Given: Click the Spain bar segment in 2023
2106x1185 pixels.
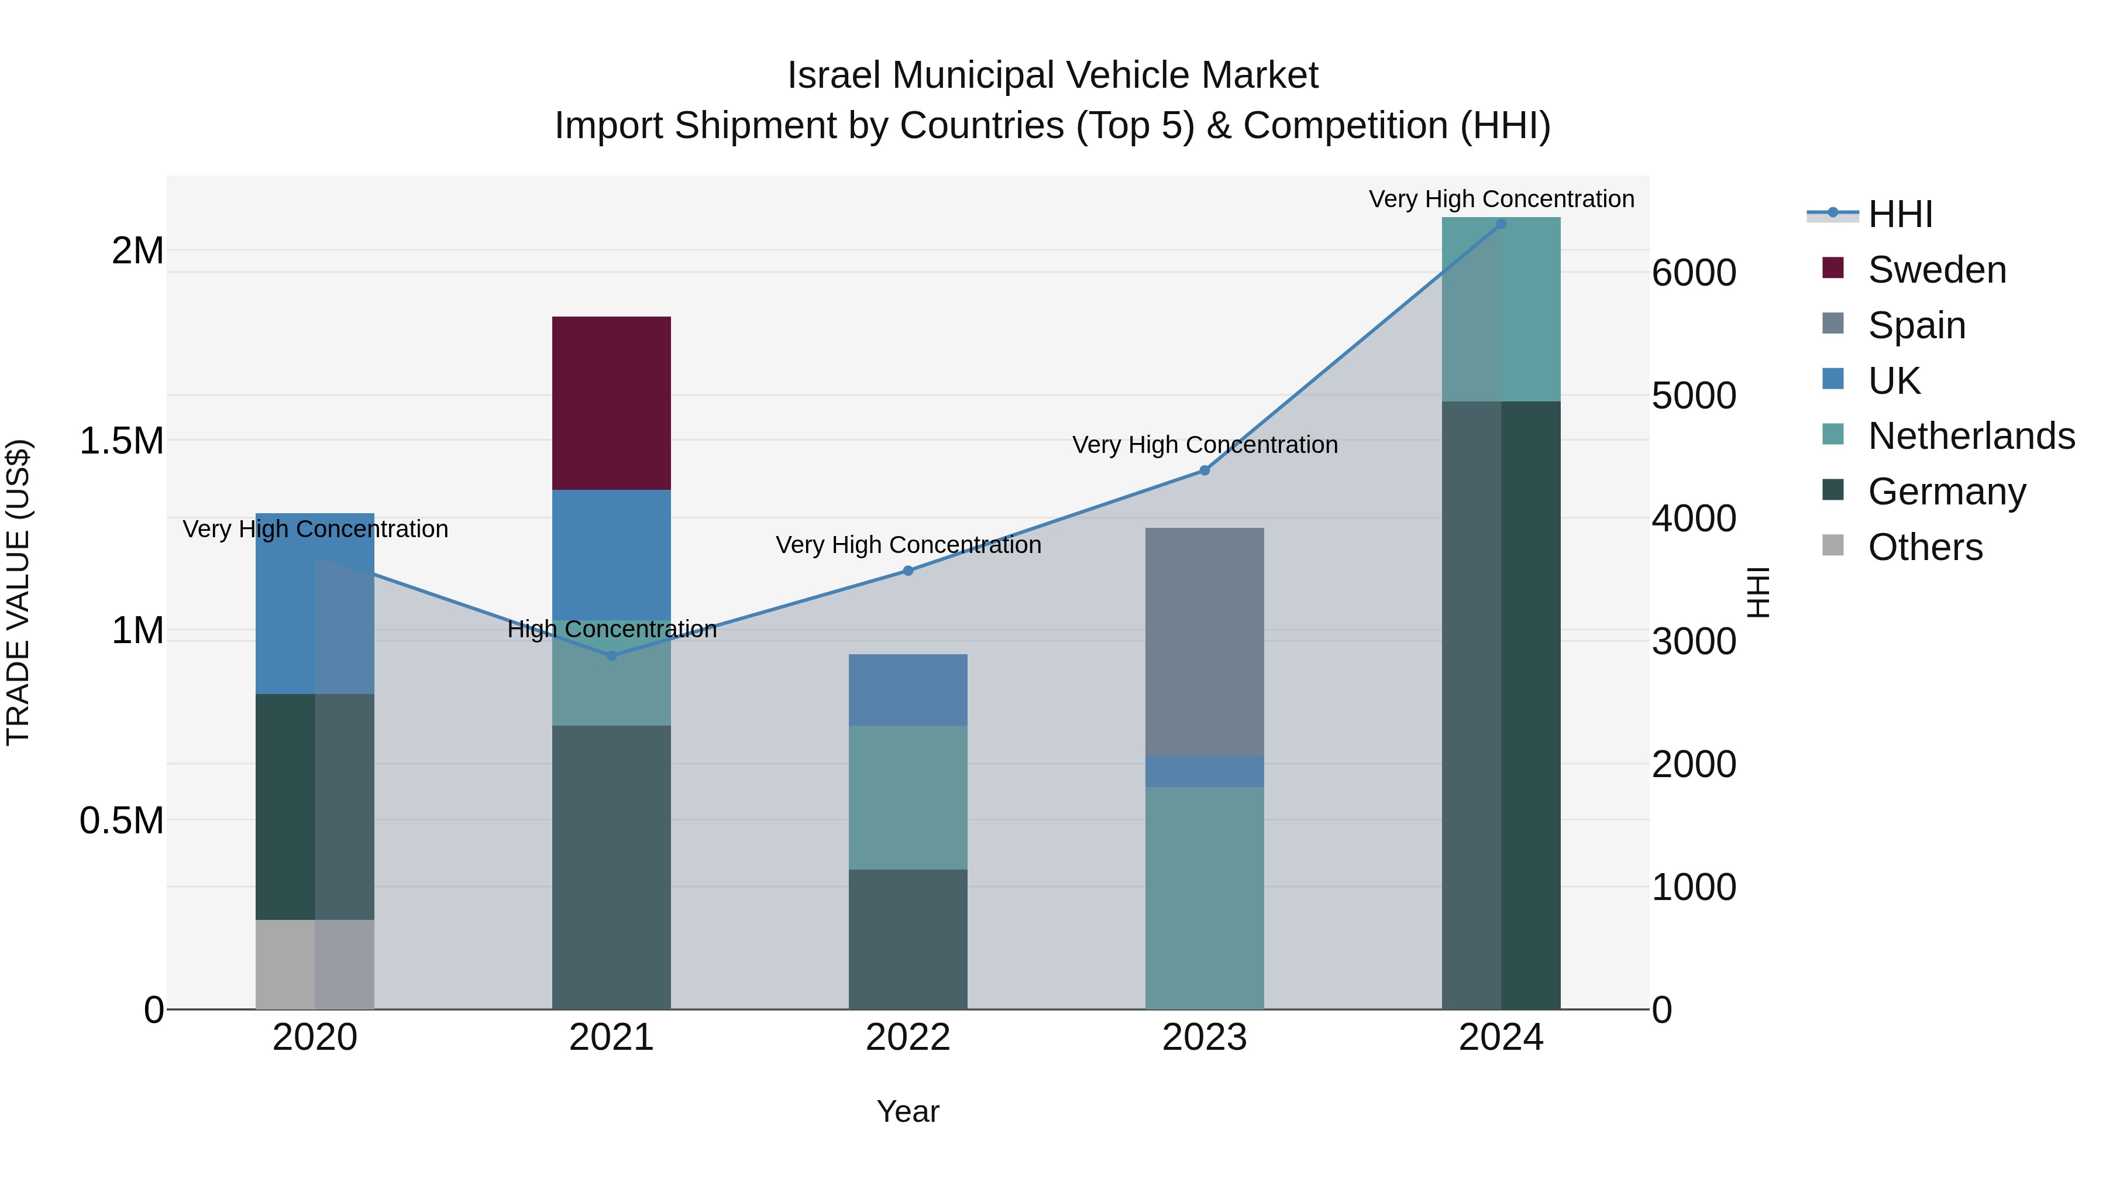Looking at the screenshot, I should click(x=1205, y=642).
